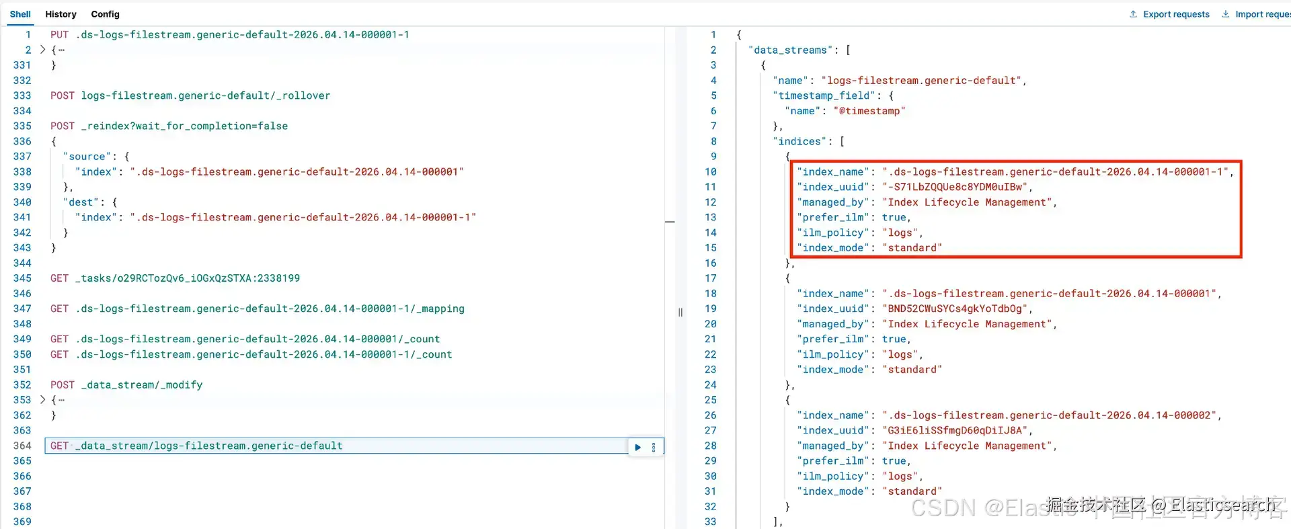This screenshot has height=529, width=1291.
Task: Click the POST _data_stream/_modify request
Action: click(x=126, y=385)
